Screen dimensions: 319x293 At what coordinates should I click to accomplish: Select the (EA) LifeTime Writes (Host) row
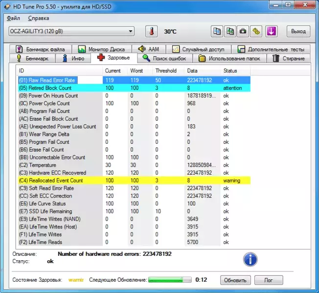click(x=134, y=227)
